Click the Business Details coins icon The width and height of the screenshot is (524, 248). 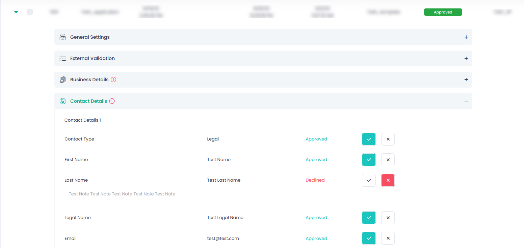coord(62,80)
